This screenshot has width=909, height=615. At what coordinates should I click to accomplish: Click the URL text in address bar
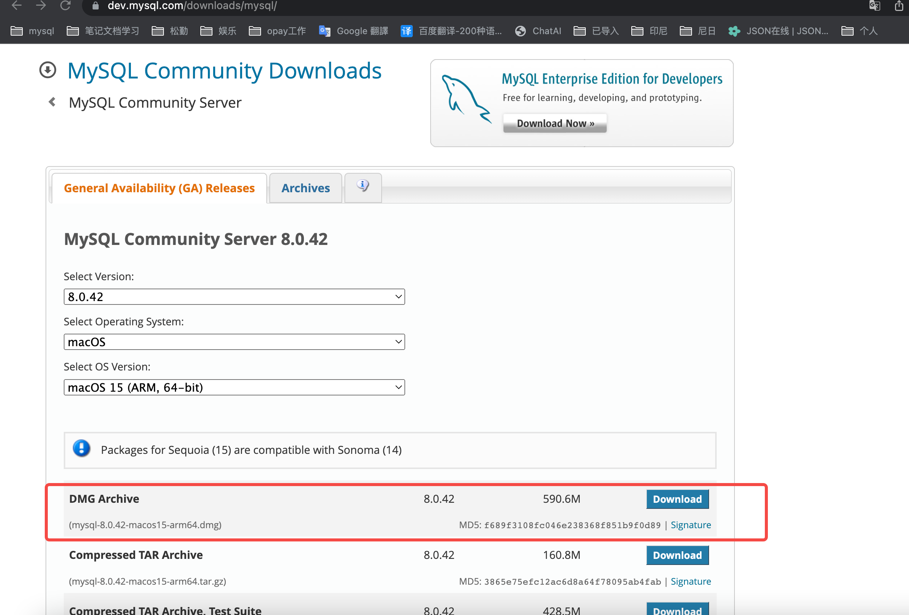click(192, 6)
